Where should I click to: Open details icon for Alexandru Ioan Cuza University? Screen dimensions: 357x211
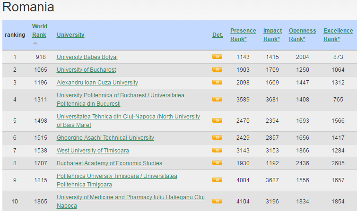pyautogui.click(x=217, y=82)
